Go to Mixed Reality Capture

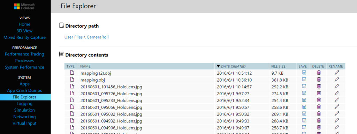click(25, 37)
